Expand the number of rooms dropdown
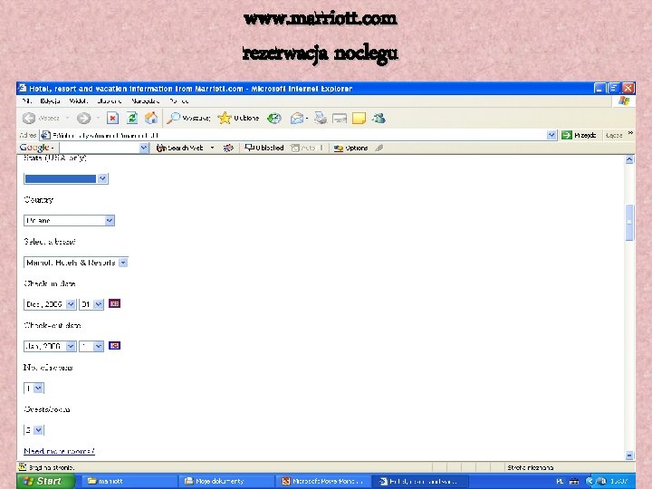Screen dimensions: 652x489 [34, 388]
